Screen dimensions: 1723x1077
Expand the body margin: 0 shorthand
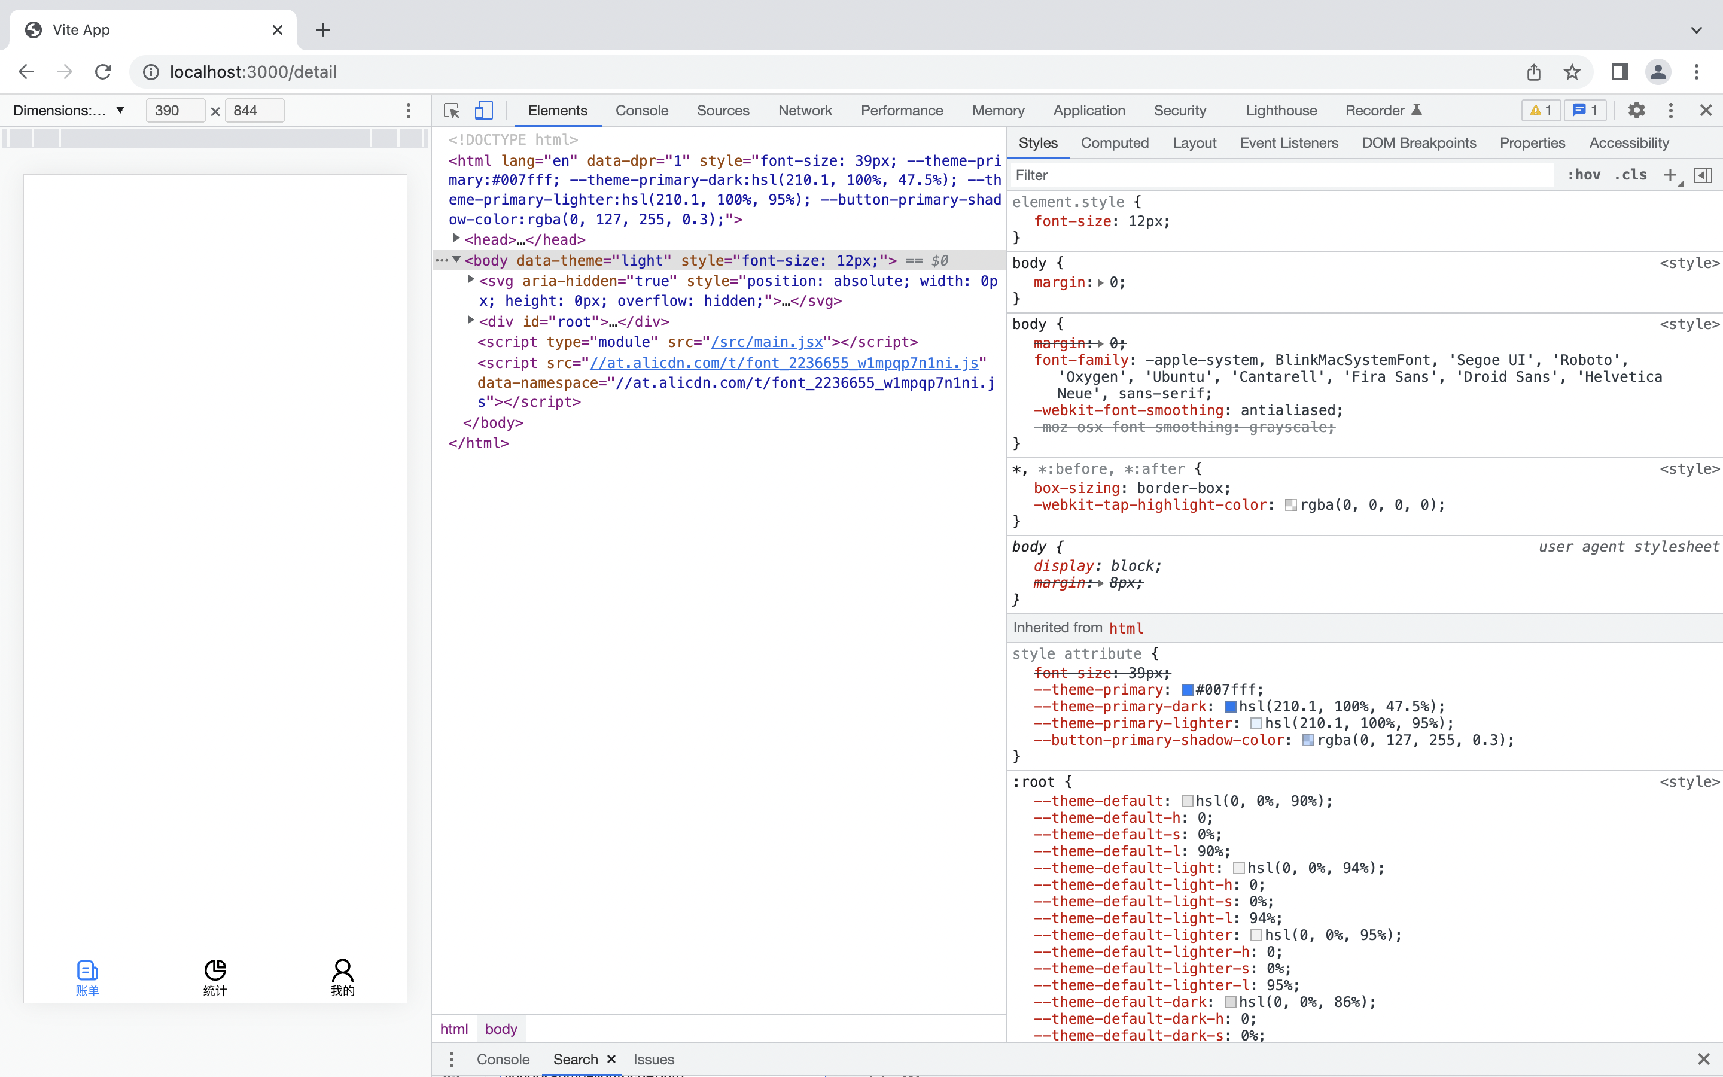click(1101, 283)
